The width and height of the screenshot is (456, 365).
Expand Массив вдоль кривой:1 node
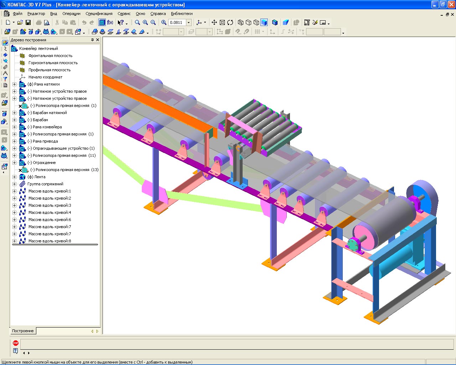pos(15,191)
